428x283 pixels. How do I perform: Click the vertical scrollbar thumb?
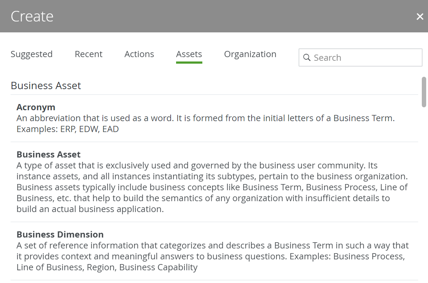pyautogui.click(x=424, y=92)
